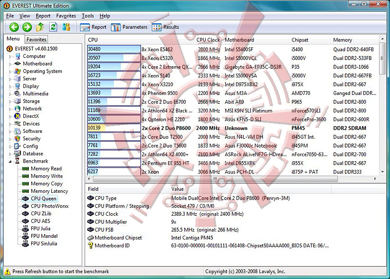Show benchmark Results

(165, 27)
